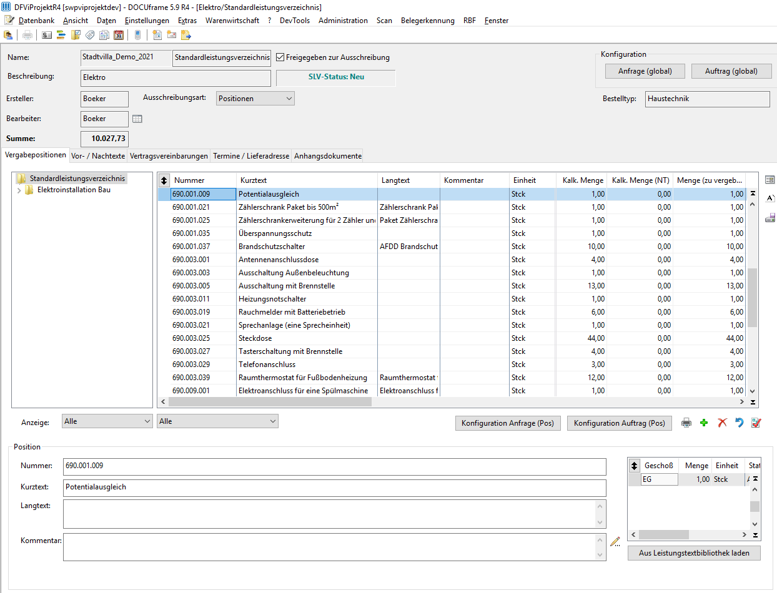Click starred note with arrow toolbar icon
This screenshot has width=777, height=593.
click(x=186, y=35)
